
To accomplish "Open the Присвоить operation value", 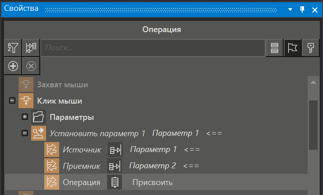I will coord(152,182).
